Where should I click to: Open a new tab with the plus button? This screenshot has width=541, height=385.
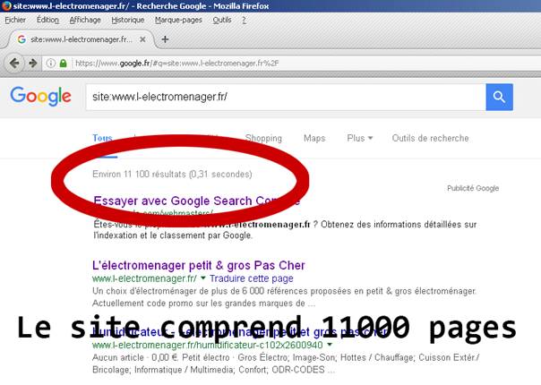click(x=165, y=39)
